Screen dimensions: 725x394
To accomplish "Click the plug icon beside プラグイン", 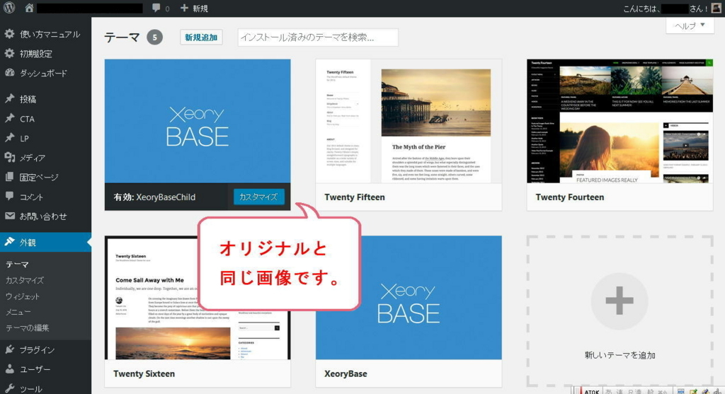I will point(9,349).
